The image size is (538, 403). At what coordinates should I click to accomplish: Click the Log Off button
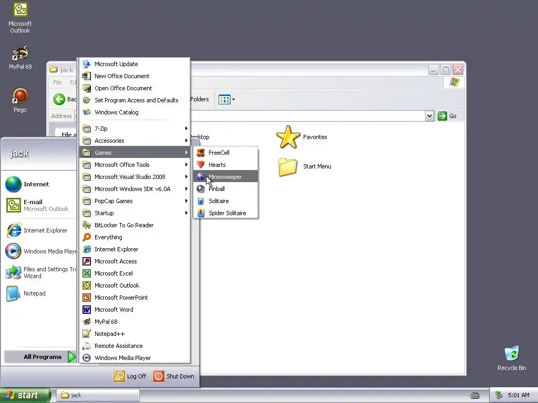(x=130, y=376)
